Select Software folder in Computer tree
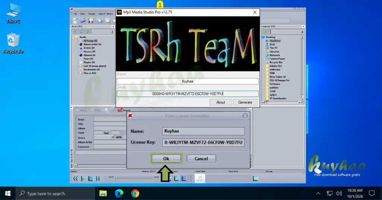382x200 pixels. coord(275,84)
